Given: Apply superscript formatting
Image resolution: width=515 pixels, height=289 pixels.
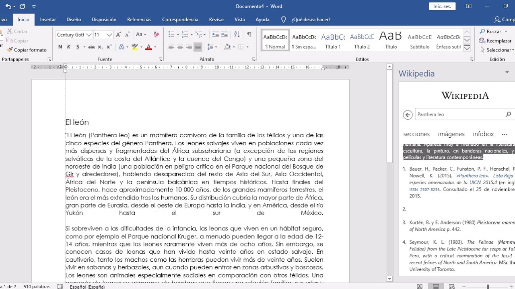Looking at the screenshot, I should click(x=109, y=47).
